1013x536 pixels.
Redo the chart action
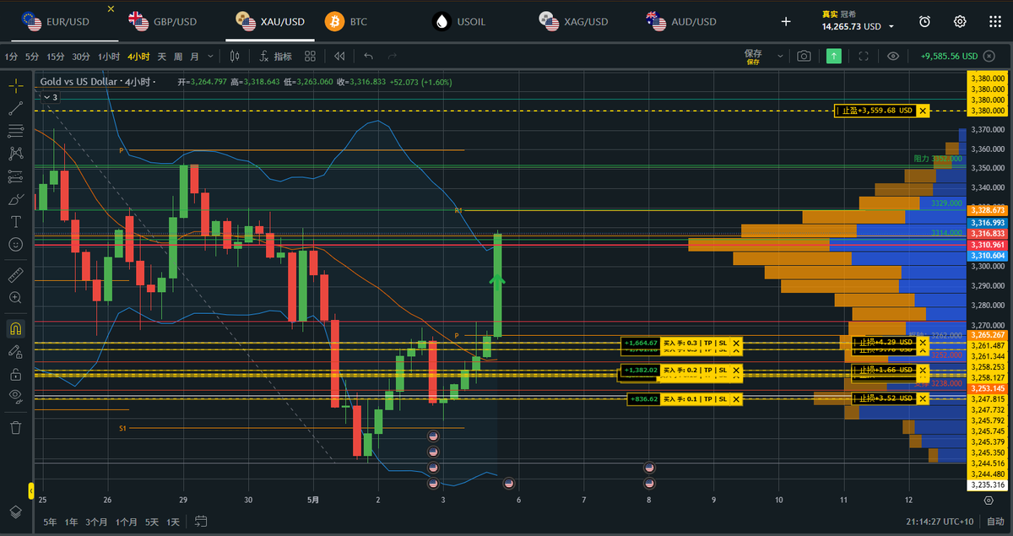coord(392,57)
